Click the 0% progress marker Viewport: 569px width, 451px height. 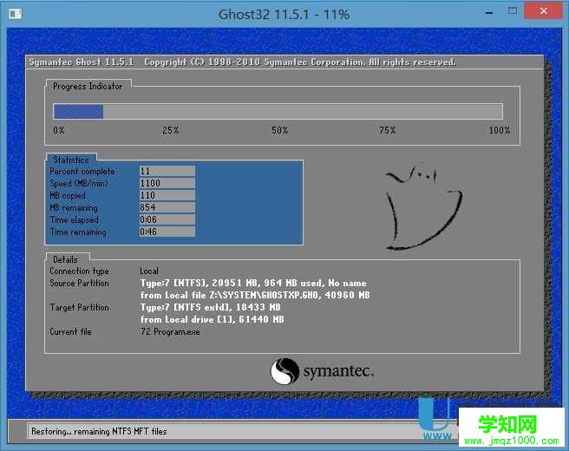click(x=59, y=130)
